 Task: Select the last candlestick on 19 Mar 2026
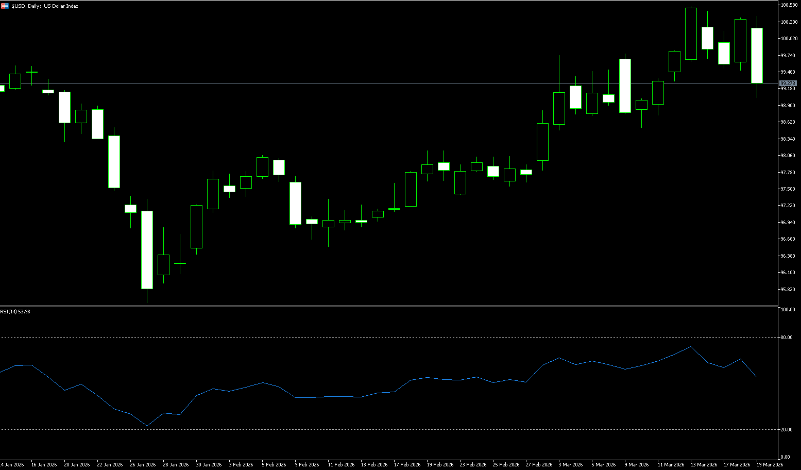757,56
